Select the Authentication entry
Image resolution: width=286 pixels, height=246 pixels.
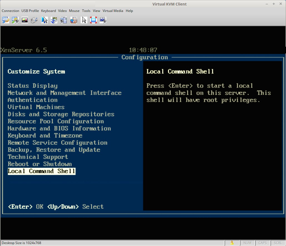pos(33,100)
